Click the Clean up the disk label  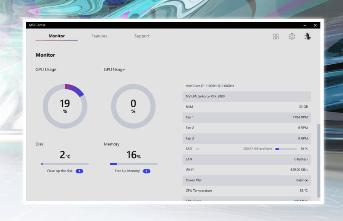tap(59, 171)
